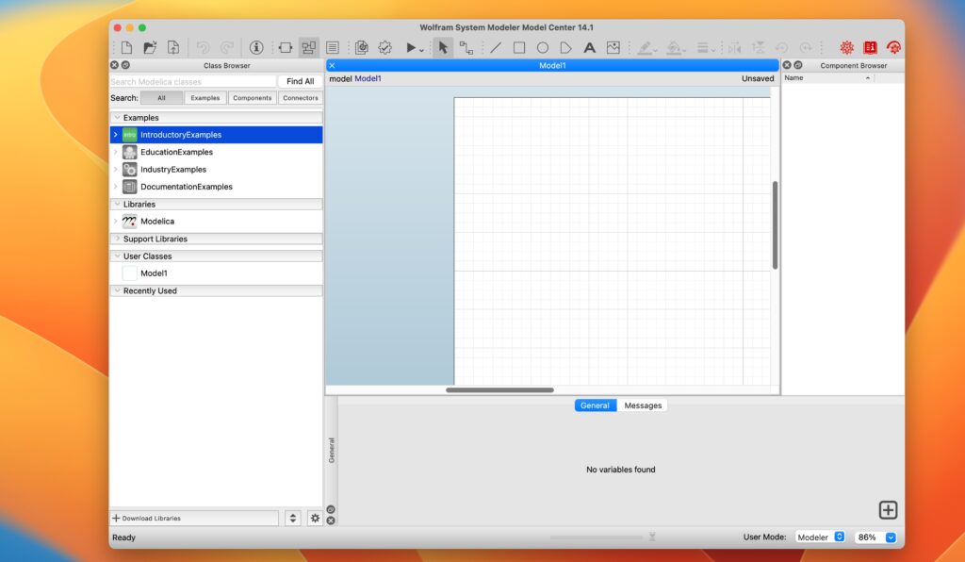Collapse the User Classes section
Screen dimensions: 965x562
(115, 256)
